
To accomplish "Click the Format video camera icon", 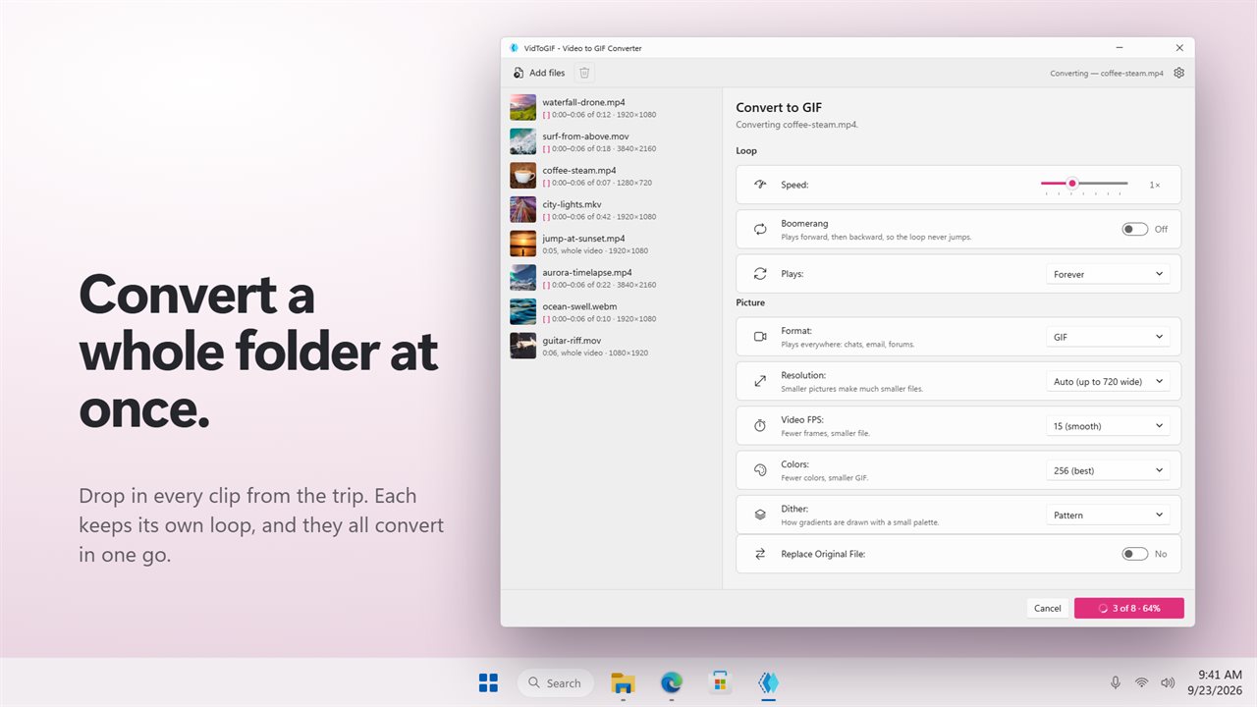I will [x=760, y=337].
